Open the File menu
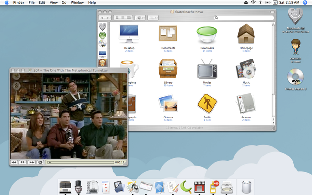312x195 pixels. tap(31, 2)
